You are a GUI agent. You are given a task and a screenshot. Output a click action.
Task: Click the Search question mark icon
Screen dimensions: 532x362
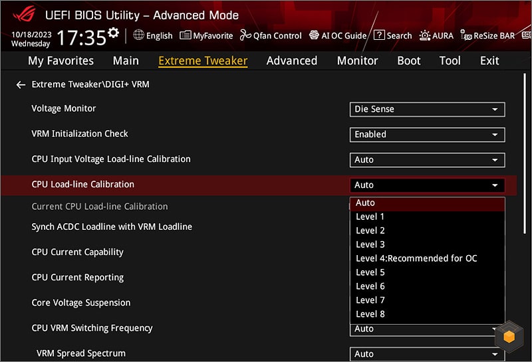coord(379,35)
